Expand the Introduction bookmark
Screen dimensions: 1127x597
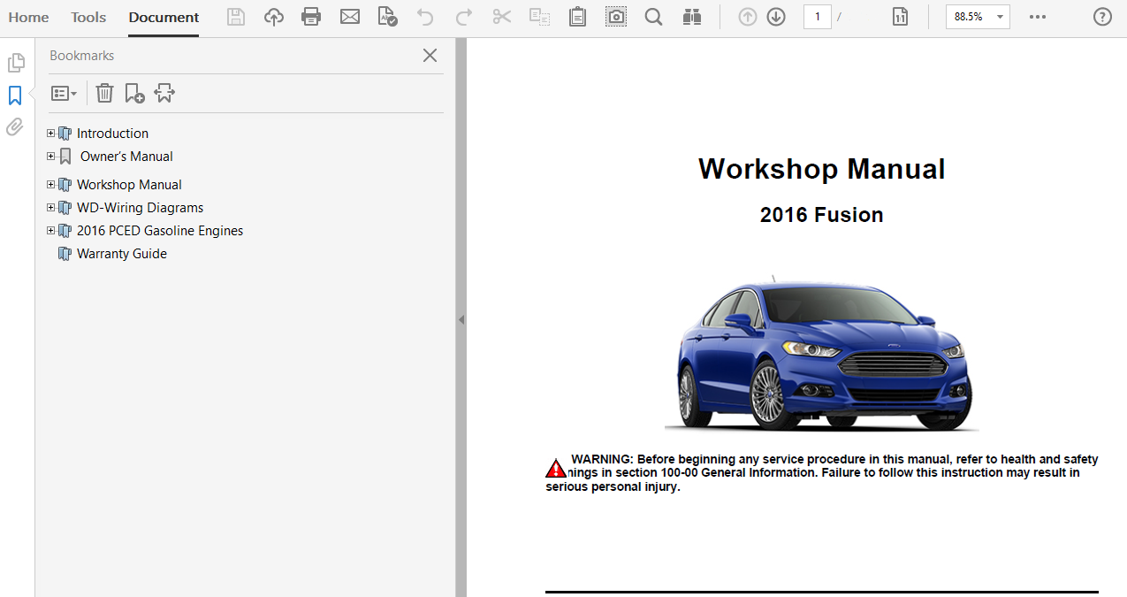51,134
